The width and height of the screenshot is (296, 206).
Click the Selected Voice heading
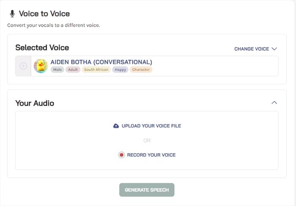click(x=42, y=48)
